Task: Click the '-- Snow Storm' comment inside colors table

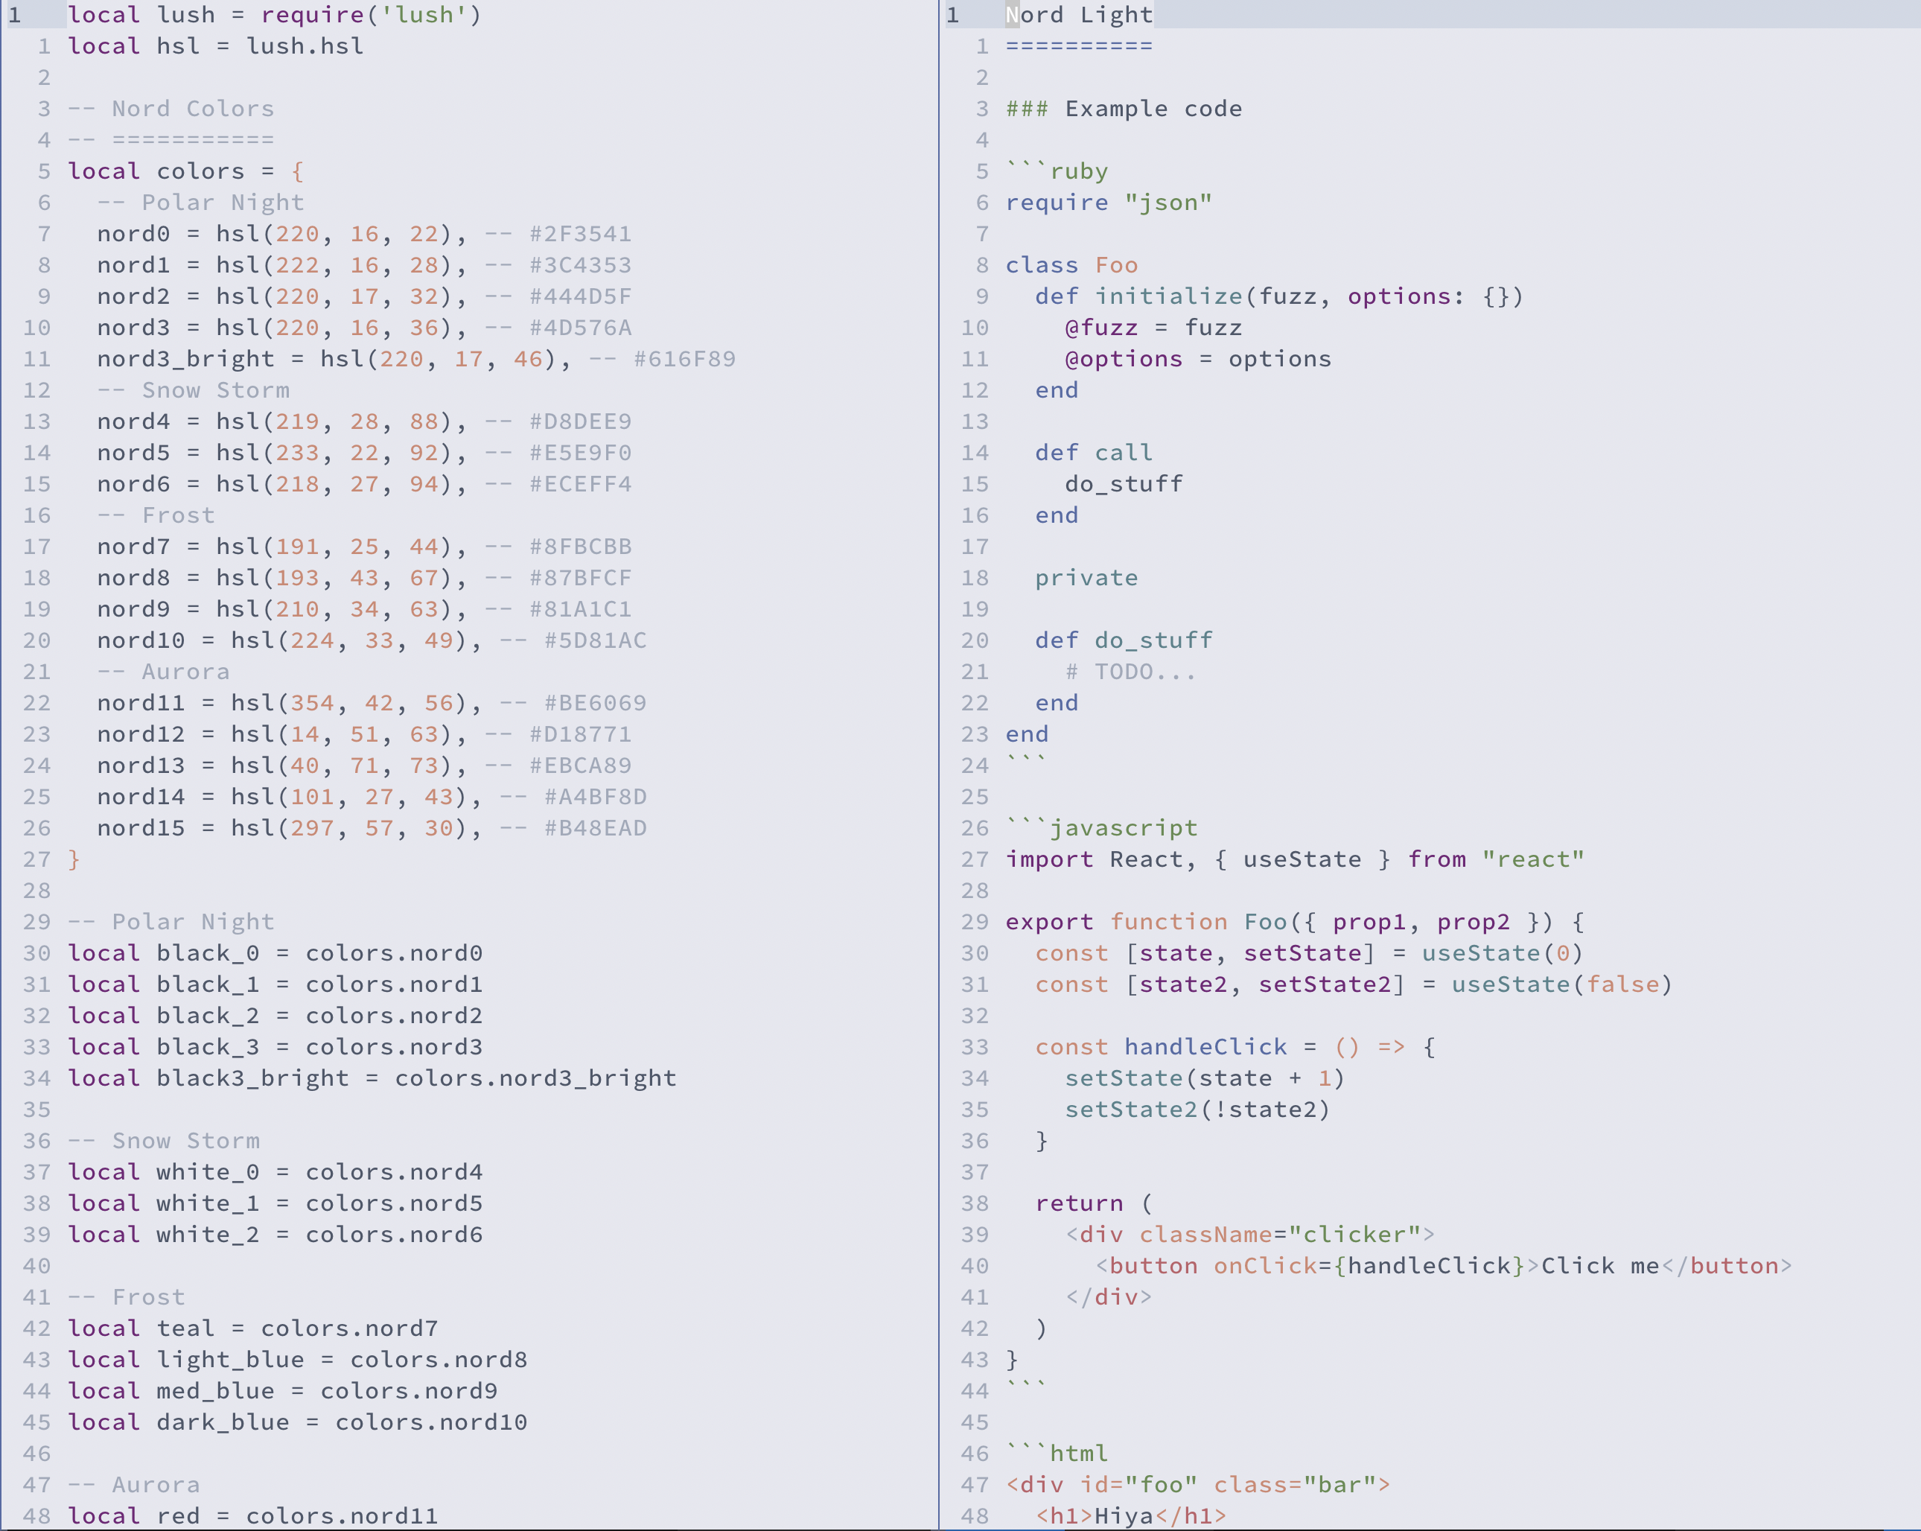Action: (194, 390)
